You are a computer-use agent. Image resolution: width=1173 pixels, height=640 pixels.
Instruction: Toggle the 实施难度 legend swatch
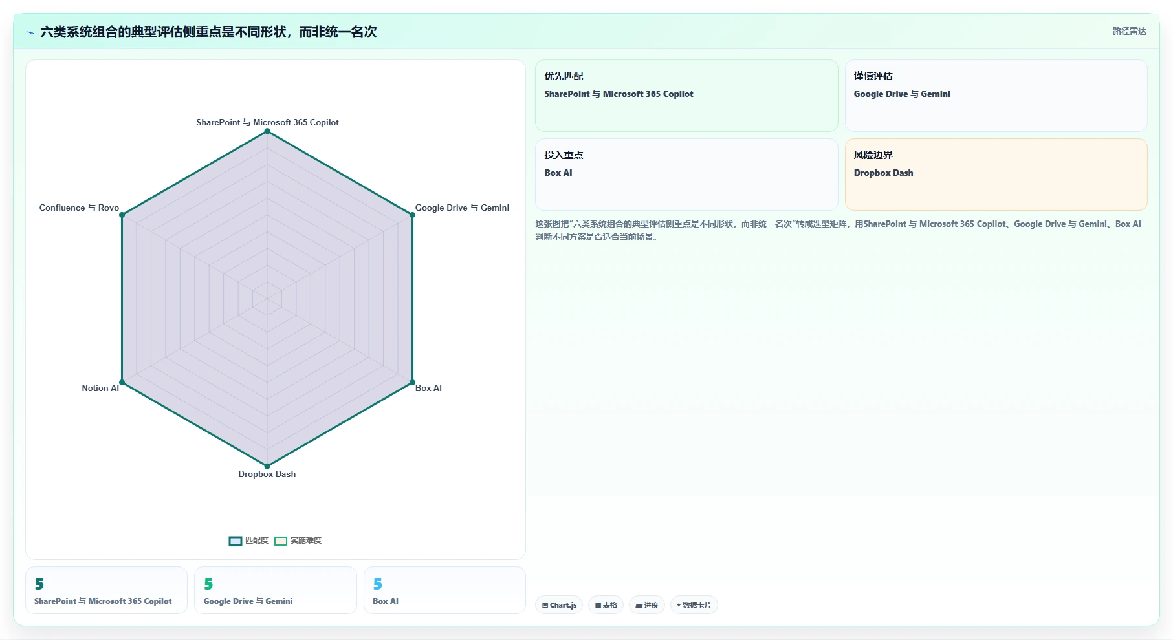281,540
